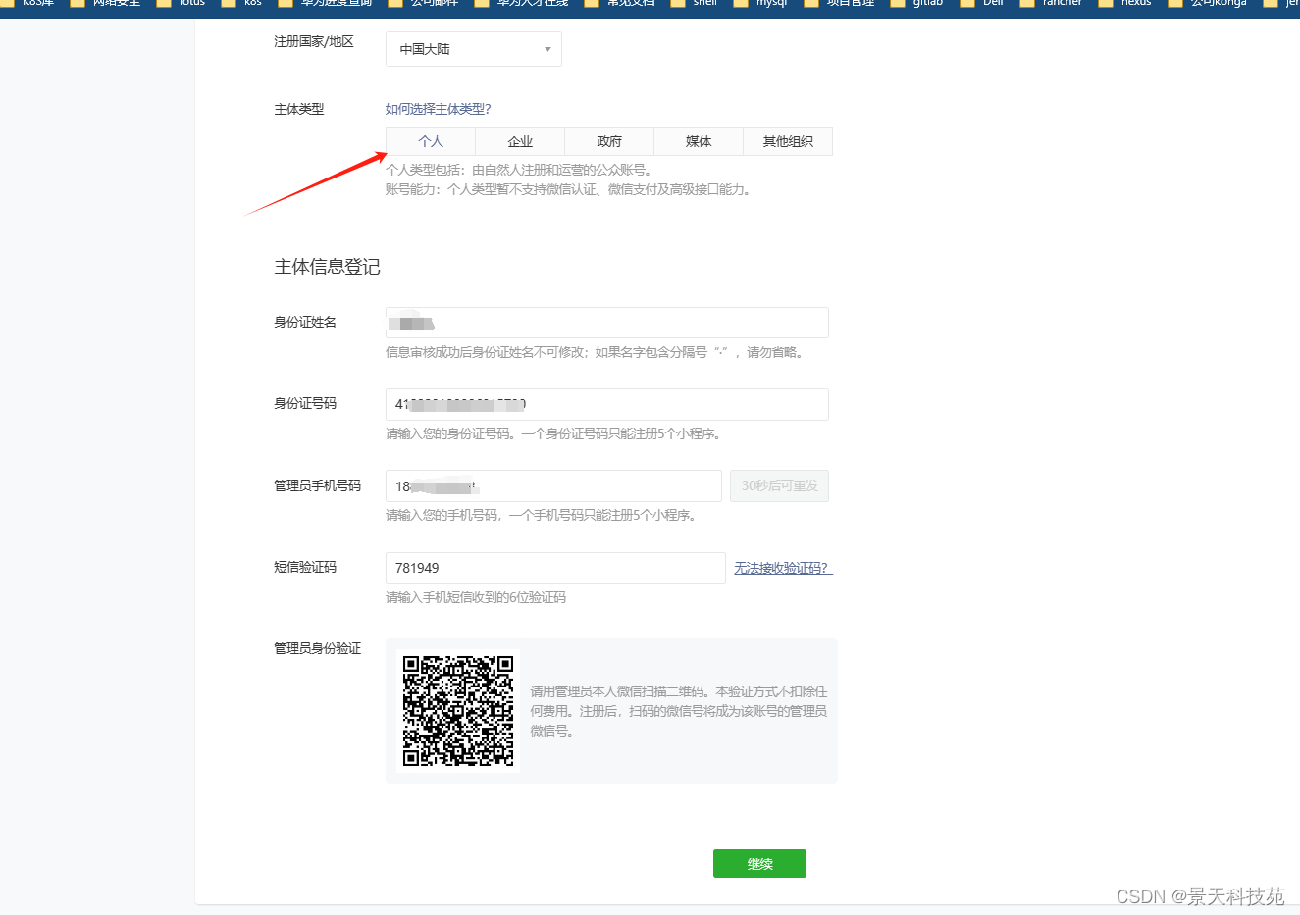Click the green 继续 button

point(759,863)
